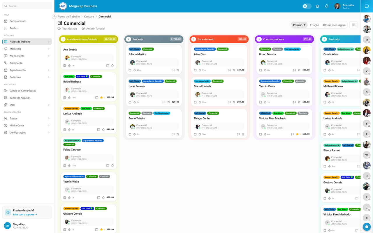Toggle star on Maria Eduarda card
This screenshot has width=373, height=233.
click(x=234, y=102)
